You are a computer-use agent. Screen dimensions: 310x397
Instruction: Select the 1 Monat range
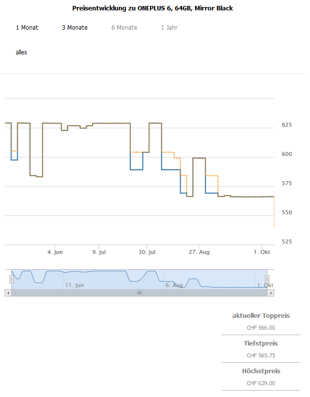coord(27,28)
